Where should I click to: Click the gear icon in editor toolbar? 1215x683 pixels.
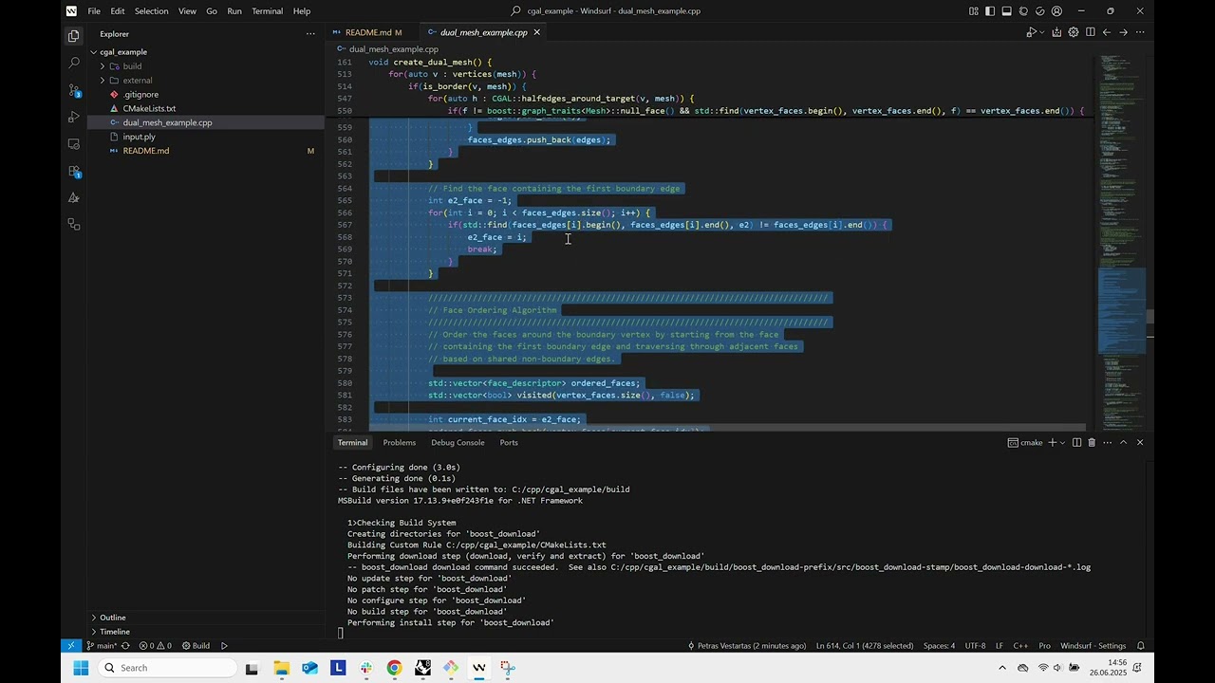pyautogui.click(x=1074, y=32)
